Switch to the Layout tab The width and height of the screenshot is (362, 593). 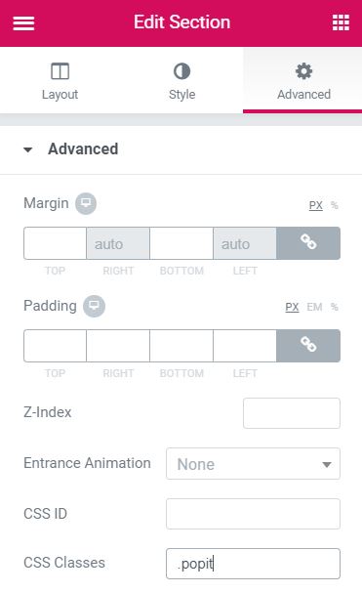click(60, 80)
